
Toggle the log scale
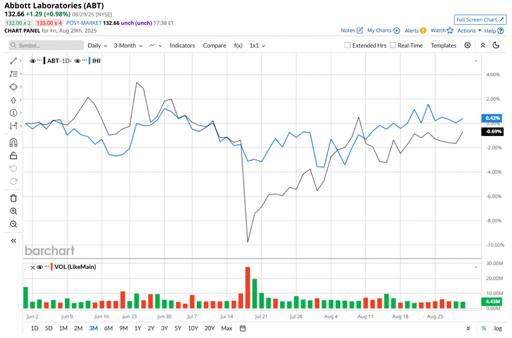click(x=498, y=328)
